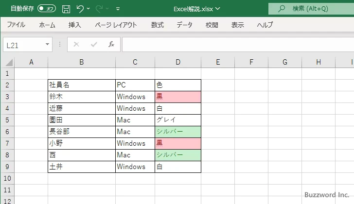The image size is (354, 204).
Task: Select column D header
Action: click(x=178, y=62)
